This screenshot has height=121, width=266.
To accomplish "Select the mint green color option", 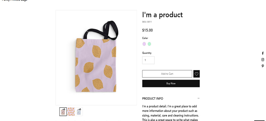I will click(x=149, y=44).
